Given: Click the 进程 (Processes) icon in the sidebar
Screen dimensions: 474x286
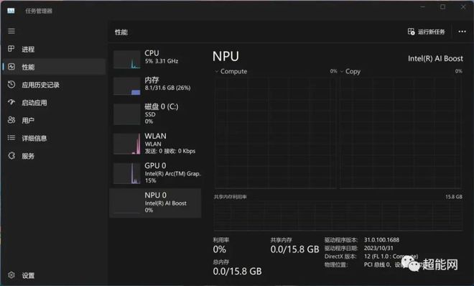Looking at the screenshot, I should coord(11,49).
